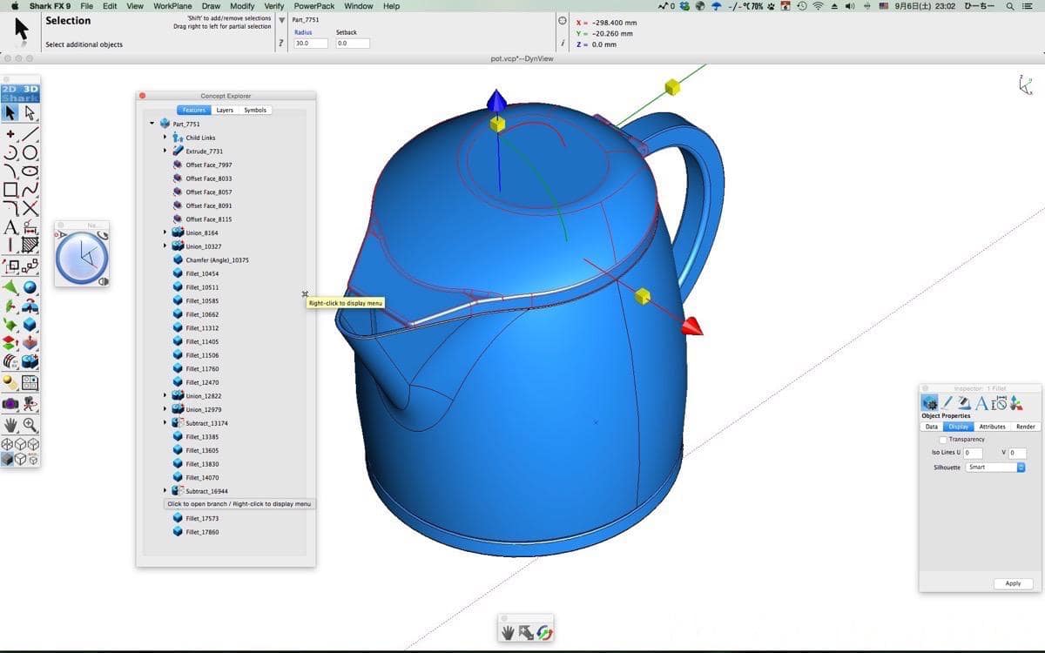This screenshot has height=653, width=1045.
Task: Enable the Transparency checkbox
Action: coord(943,440)
